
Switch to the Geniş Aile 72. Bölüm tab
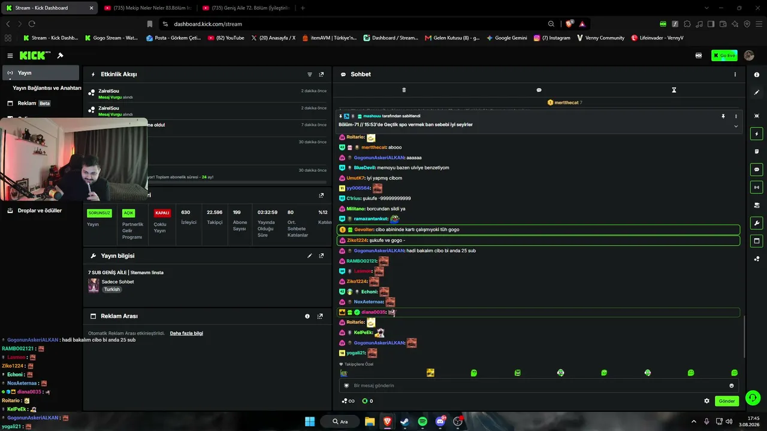click(247, 8)
